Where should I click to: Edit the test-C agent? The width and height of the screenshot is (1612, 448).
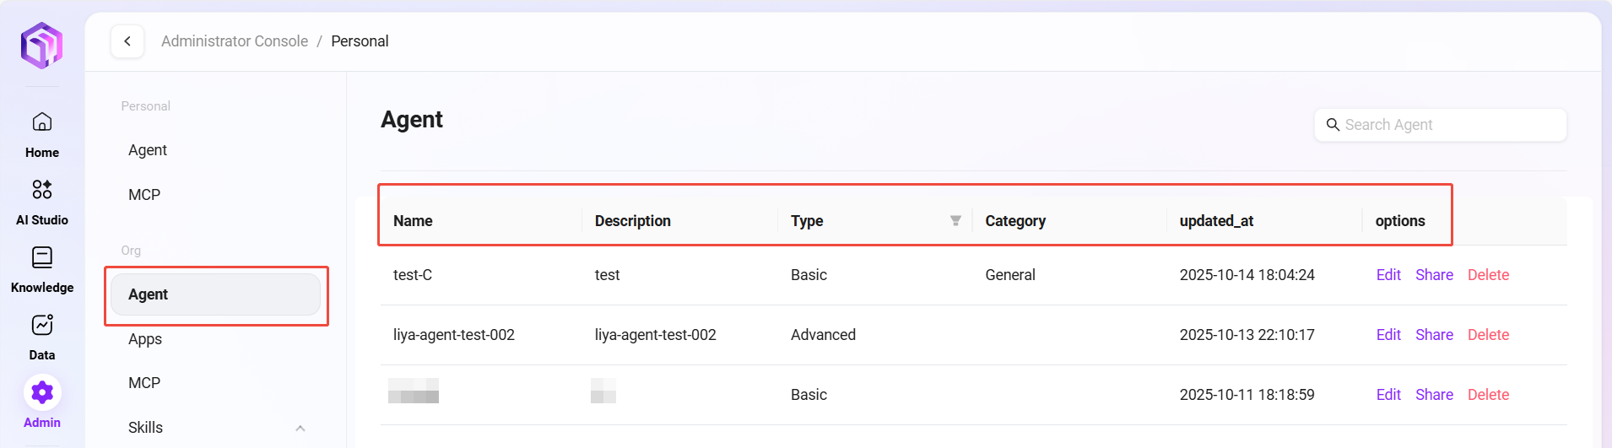1388,275
